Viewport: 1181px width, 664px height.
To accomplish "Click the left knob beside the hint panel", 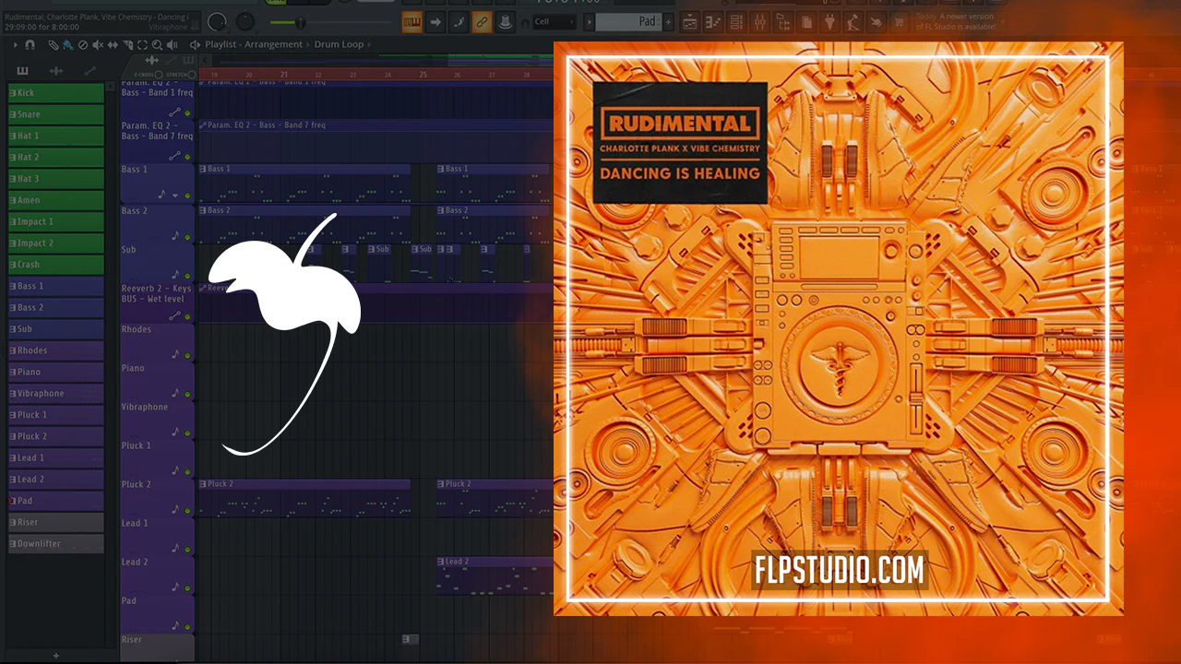I will tap(218, 21).
